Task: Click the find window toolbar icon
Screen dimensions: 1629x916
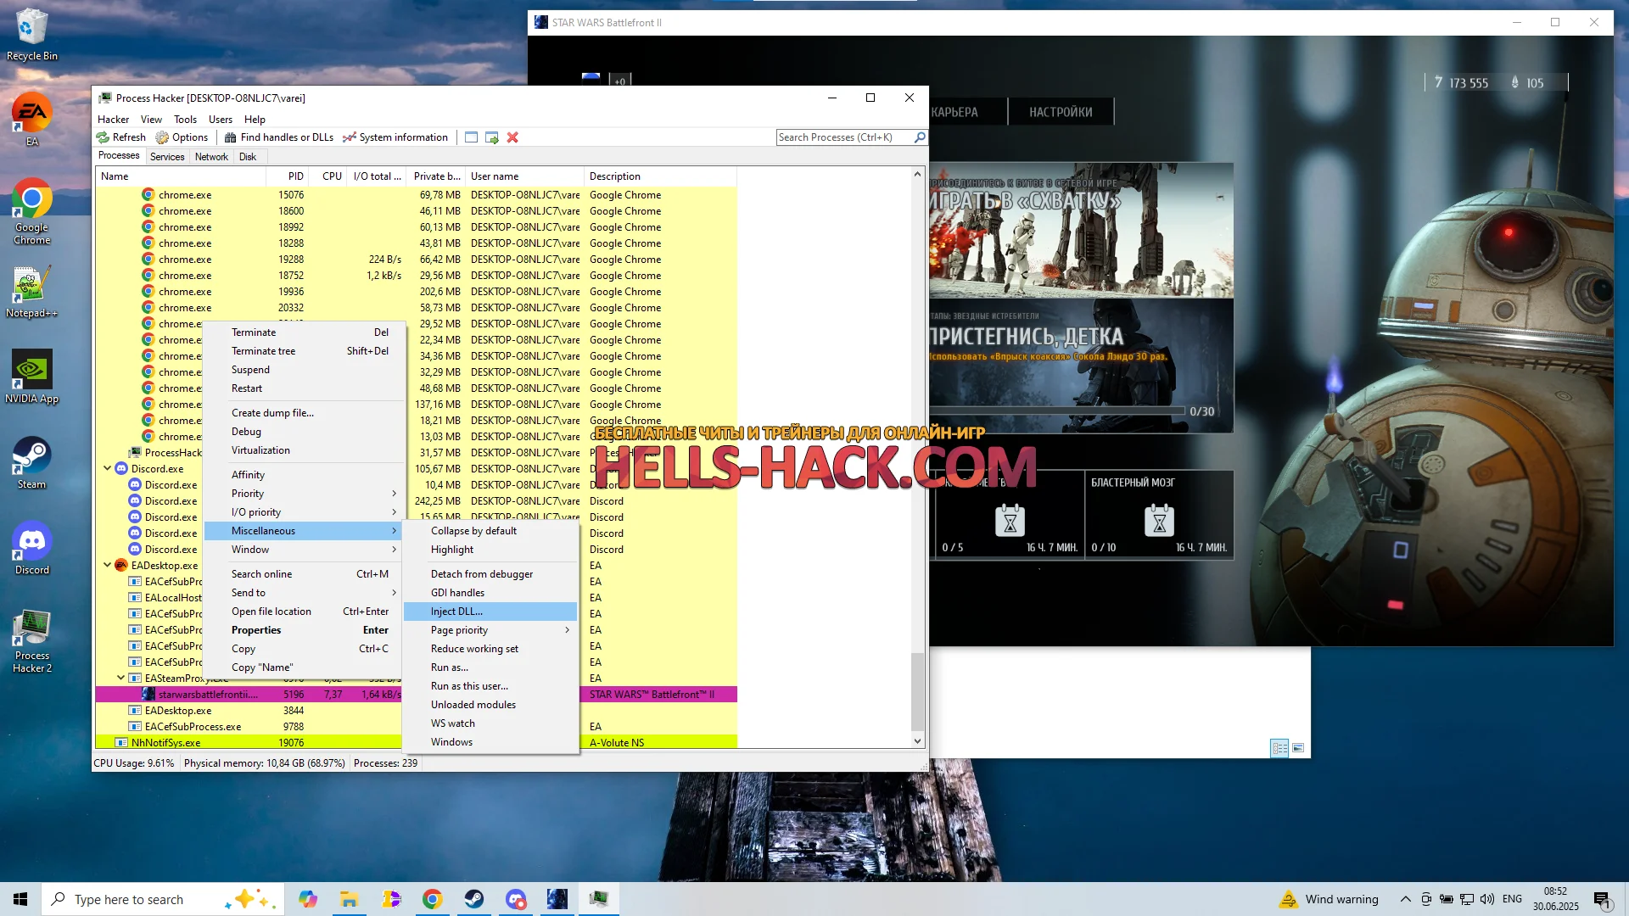Action: coord(471,137)
